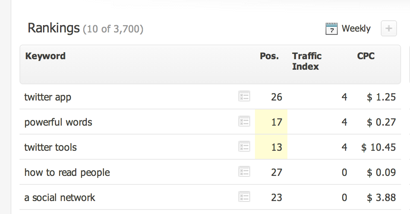Sort rankings by CPC column header

point(366,56)
